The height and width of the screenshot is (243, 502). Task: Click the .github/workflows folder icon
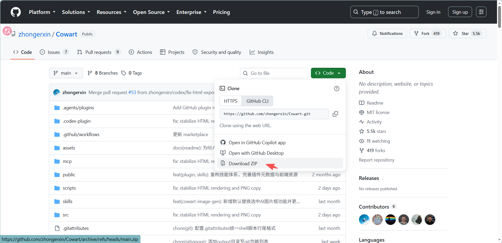(x=57, y=135)
